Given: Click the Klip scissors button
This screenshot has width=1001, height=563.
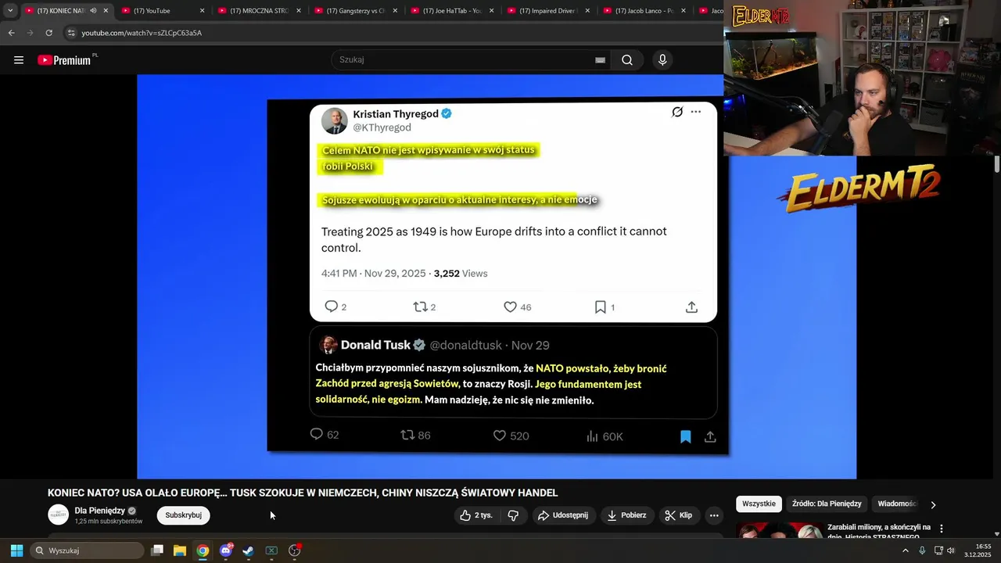Looking at the screenshot, I should 678,515.
